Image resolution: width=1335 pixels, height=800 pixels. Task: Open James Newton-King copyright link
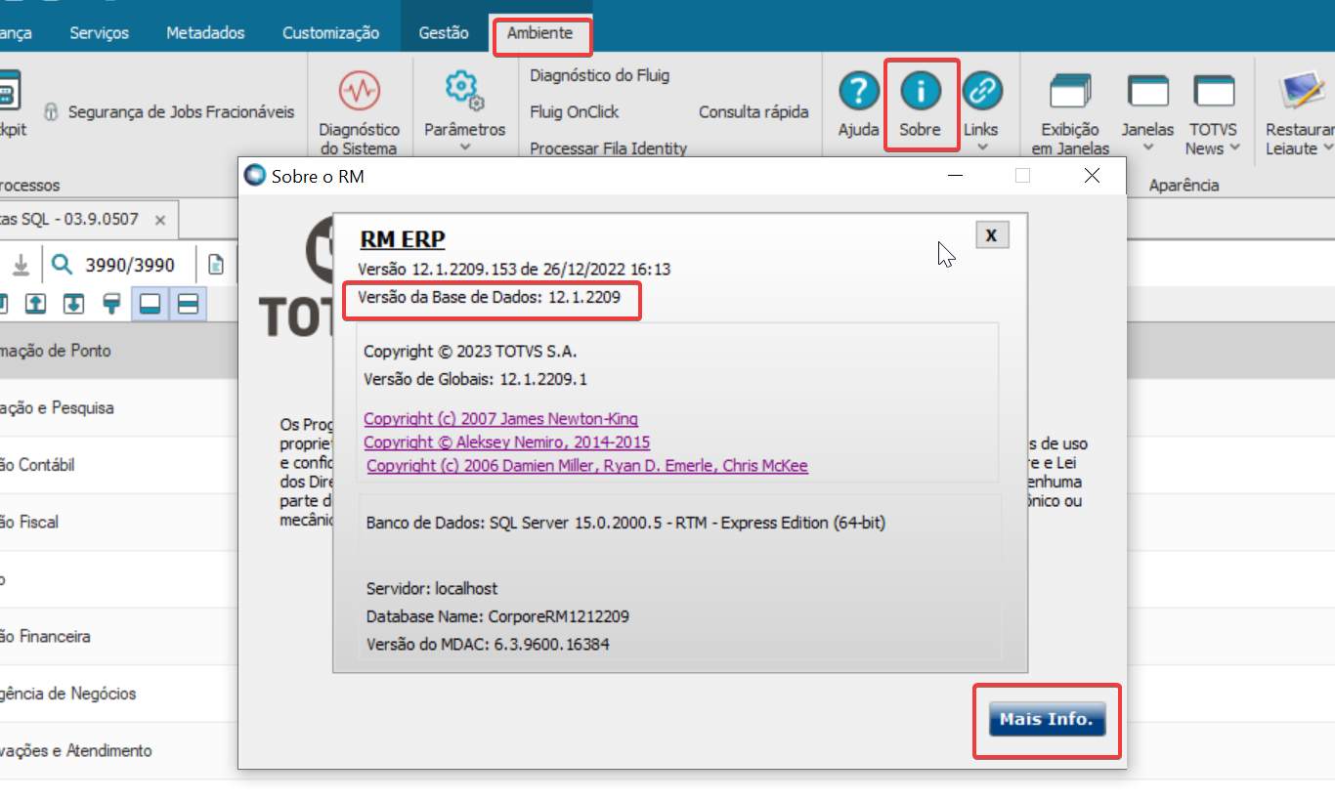500,419
